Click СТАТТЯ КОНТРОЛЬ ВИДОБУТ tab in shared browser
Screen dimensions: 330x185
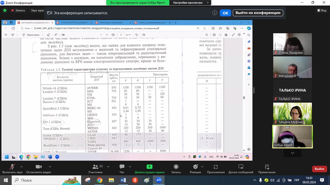74,22
